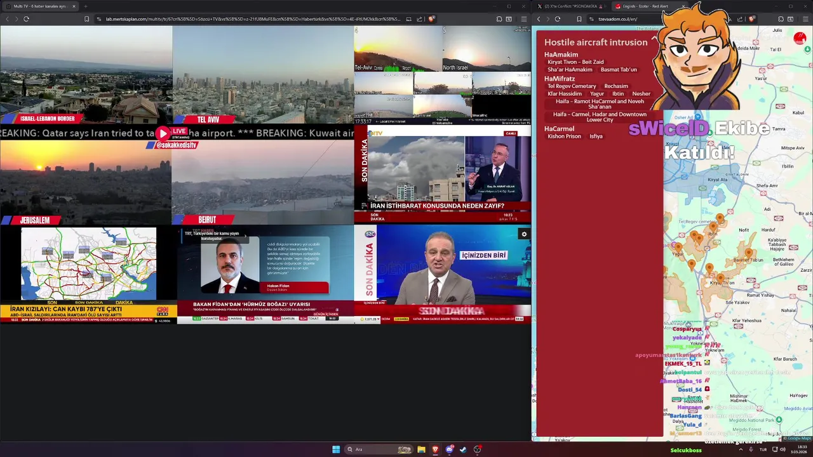Go back in the Red Alert browser window
This screenshot has height=457, width=813.
point(539,19)
